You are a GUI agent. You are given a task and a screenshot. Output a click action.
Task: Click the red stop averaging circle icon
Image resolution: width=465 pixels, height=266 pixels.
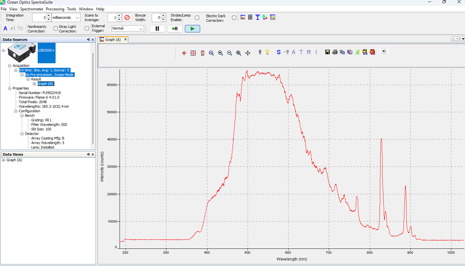[127, 18]
